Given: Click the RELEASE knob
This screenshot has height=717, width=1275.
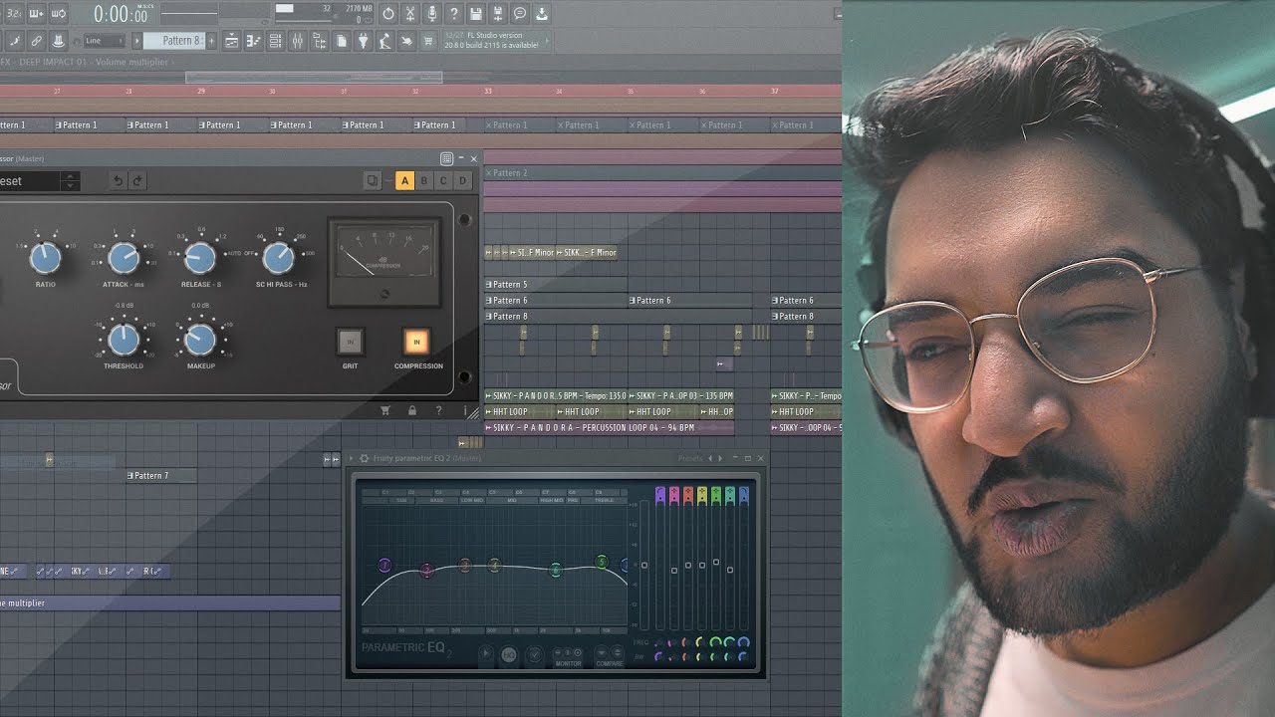Looking at the screenshot, I should point(200,259).
